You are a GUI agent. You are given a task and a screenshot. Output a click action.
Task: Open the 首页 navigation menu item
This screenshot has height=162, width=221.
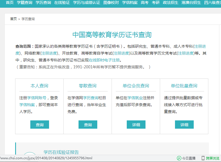point(10,2)
